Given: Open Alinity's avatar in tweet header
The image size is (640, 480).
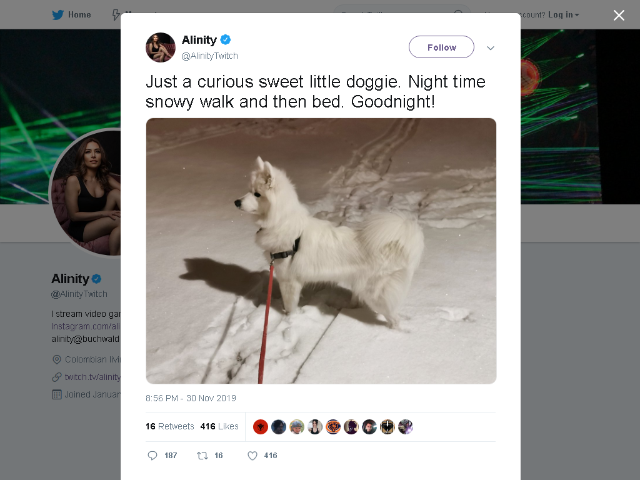Looking at the screenshot, I should click(161, 47).
